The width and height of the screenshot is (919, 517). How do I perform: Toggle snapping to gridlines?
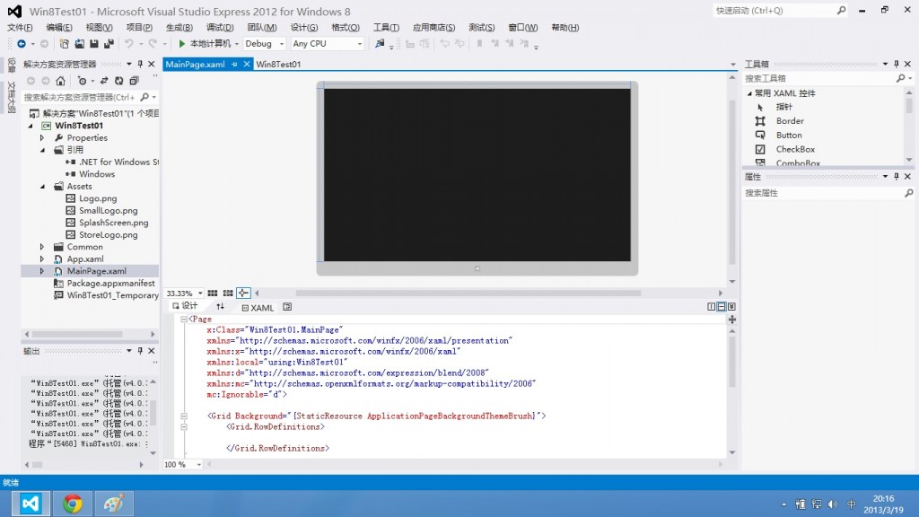[x=227, y=292]
